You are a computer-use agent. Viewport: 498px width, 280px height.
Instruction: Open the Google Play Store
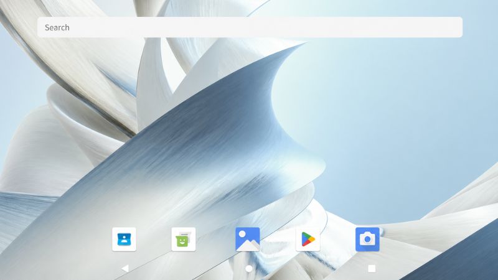click(308, 240)
